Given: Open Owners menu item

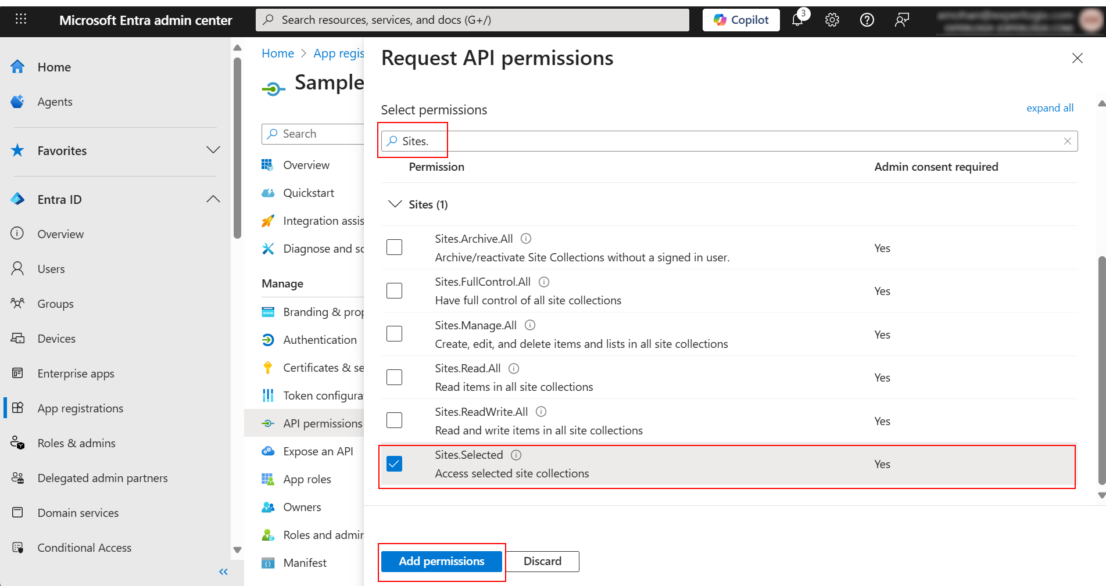Looking at the screenshot, I should (x=302, y=507).
